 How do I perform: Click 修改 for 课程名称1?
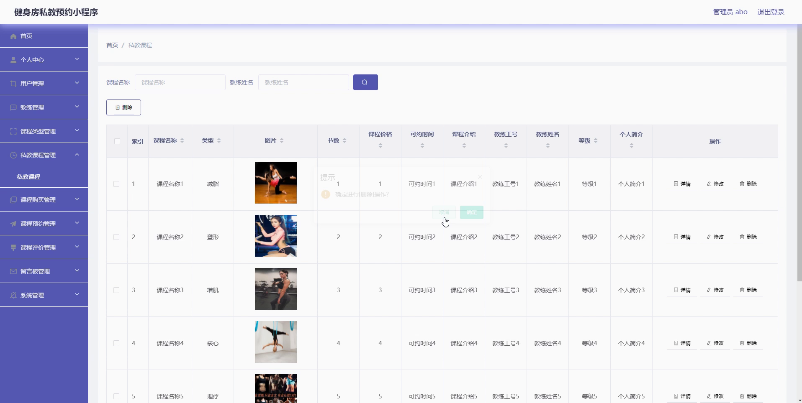[x=715, y=184]
